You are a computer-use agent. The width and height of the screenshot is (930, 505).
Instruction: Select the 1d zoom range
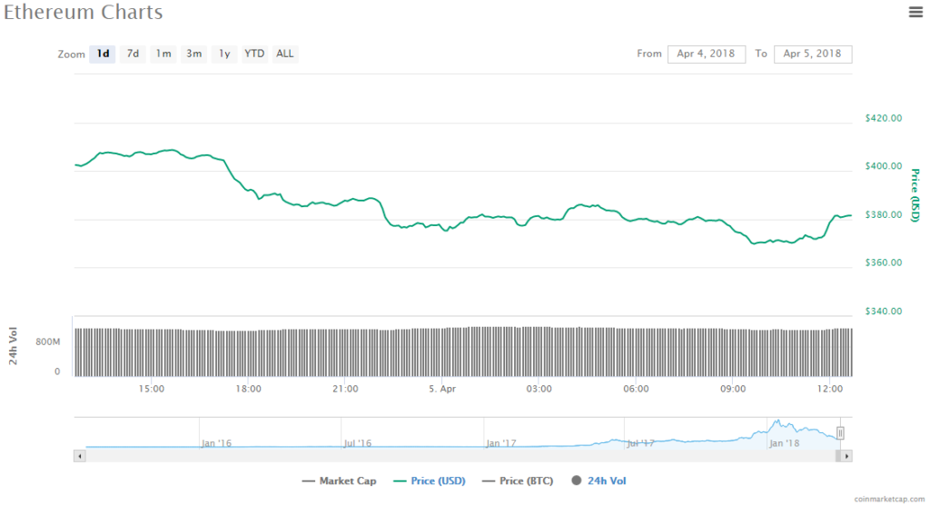click(103, 54)
